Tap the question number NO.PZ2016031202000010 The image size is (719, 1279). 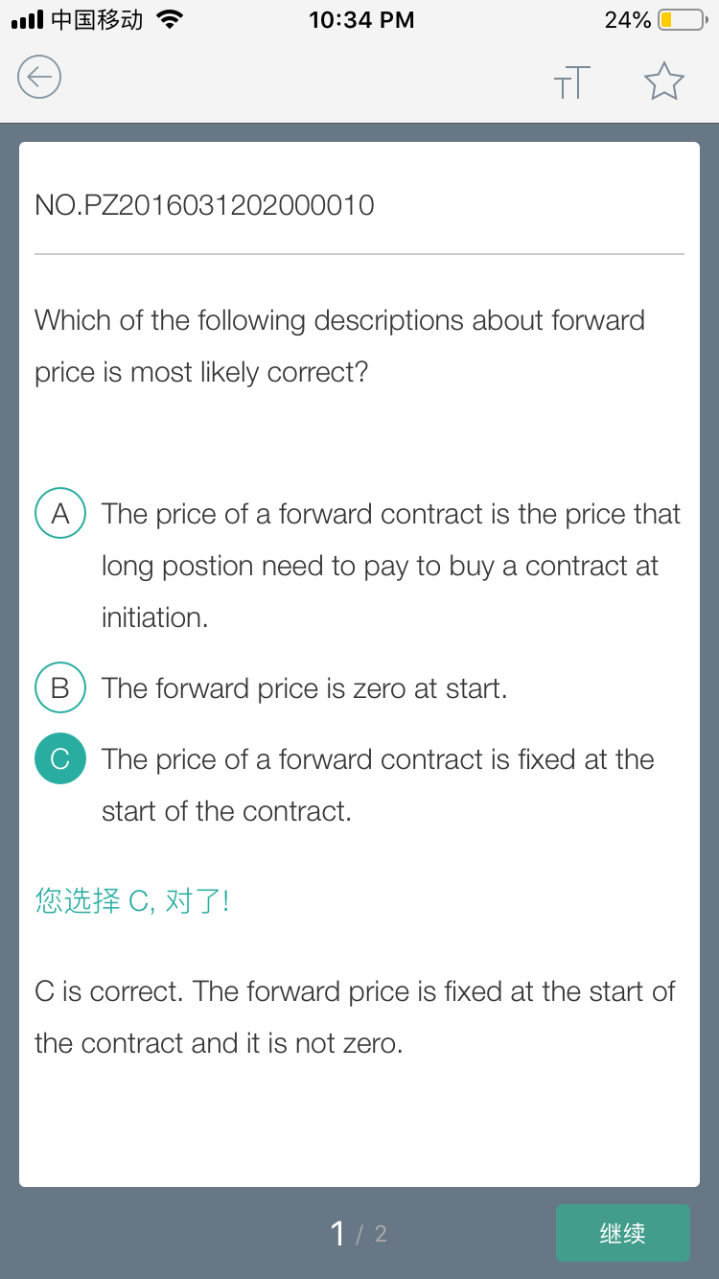pos(204,205)
